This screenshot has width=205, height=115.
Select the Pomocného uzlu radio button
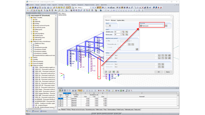point(107,44)
